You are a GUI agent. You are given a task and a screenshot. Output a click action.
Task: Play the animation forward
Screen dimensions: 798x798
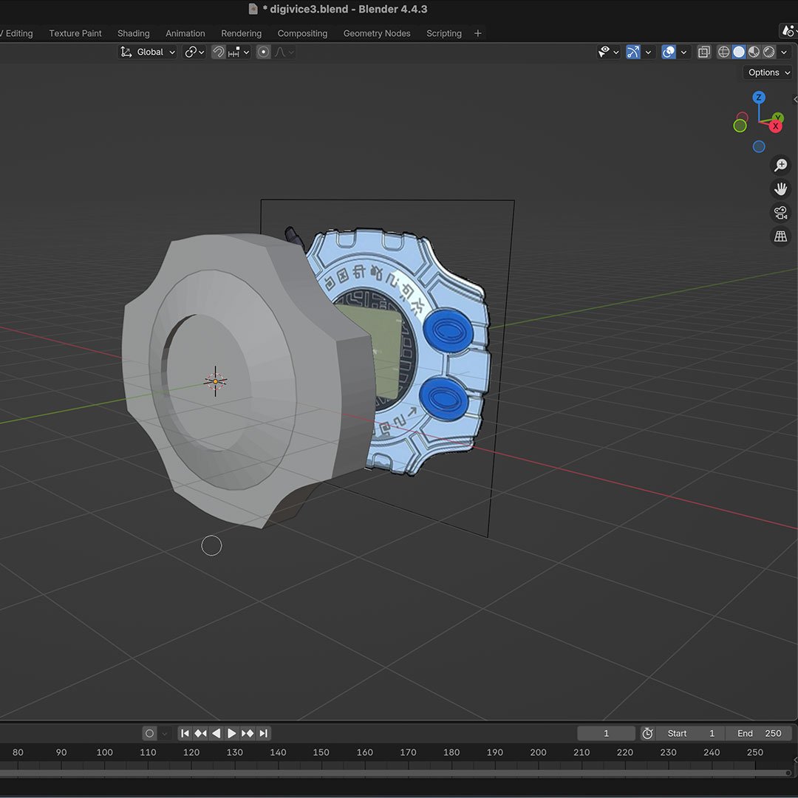(231, 734)
